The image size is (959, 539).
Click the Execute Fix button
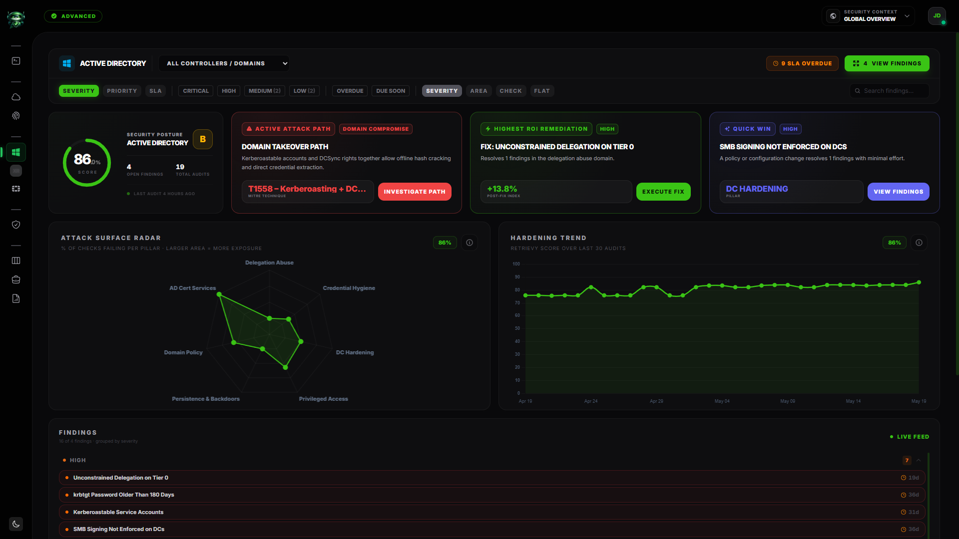(663, 192)
